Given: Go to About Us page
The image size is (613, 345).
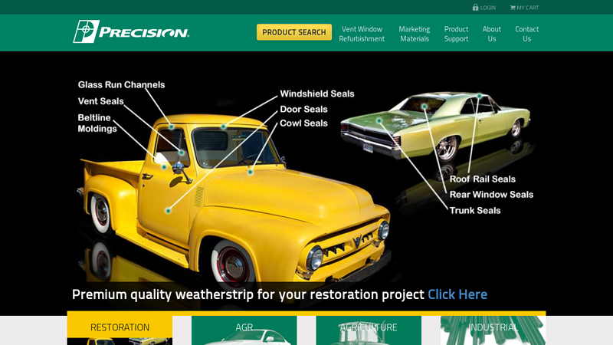Looking at the screenshot, I should [492, 34].
